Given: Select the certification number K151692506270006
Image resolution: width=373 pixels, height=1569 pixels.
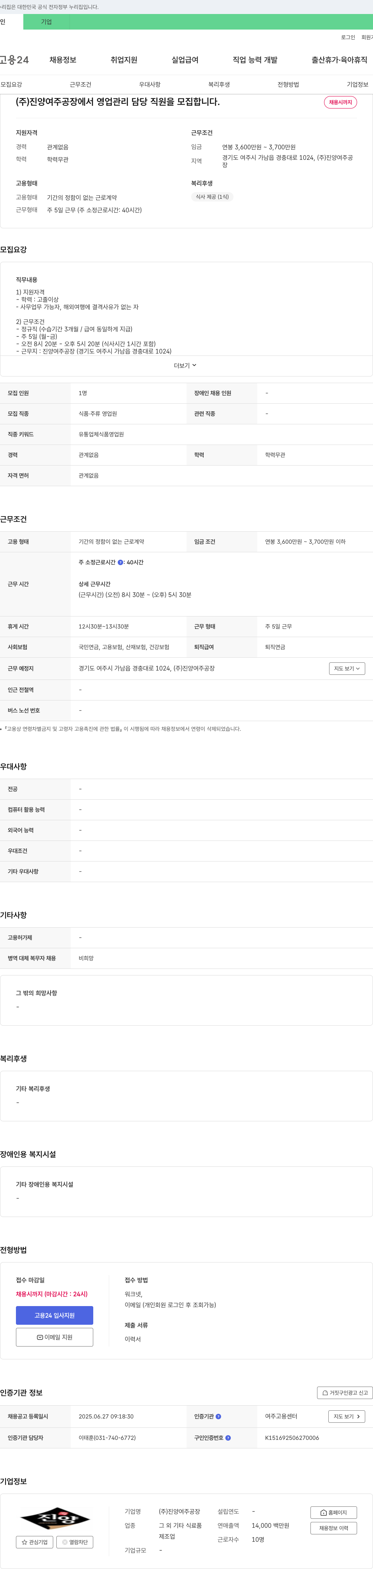Looking at the screenshot, I should pos(292,1438).
